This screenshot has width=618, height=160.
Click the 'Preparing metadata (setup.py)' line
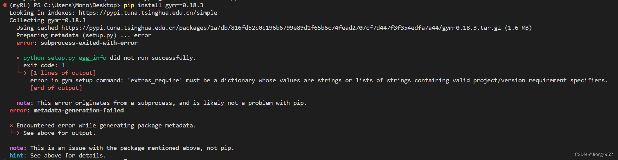coord(66,35)
